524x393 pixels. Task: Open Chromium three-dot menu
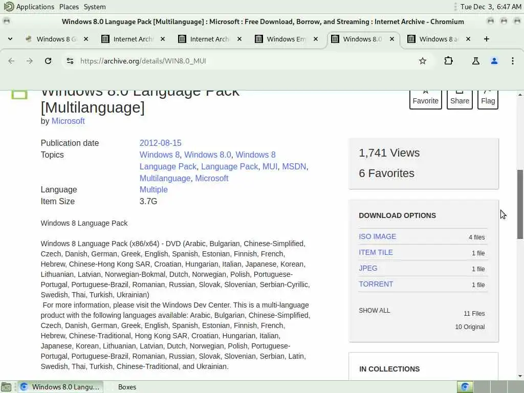point(513,61)
